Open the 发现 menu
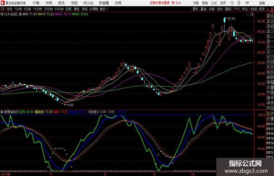Screen dimensions: 274x176 (74, 3)
